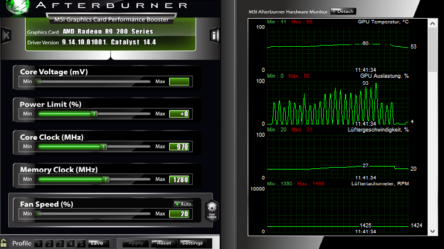
Task: Click the Lüftertachometer RPM graph
Action: pos(337,210)
